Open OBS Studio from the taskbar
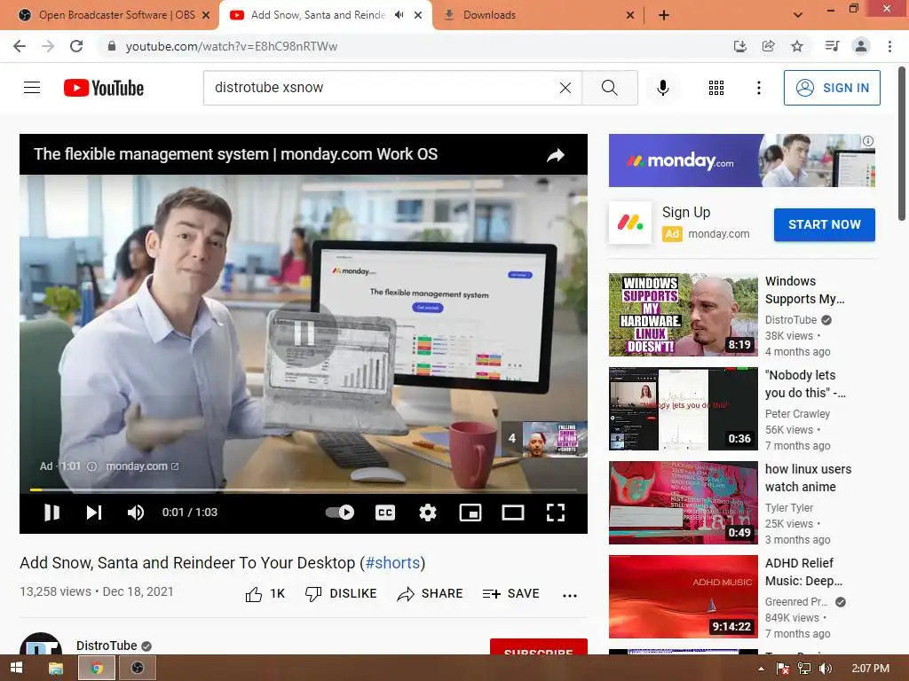 pyautogui.click(x=138, y=669)
